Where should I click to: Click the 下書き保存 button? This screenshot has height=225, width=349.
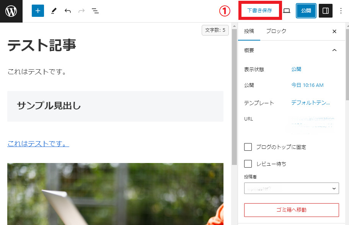(x=259, y=11)
